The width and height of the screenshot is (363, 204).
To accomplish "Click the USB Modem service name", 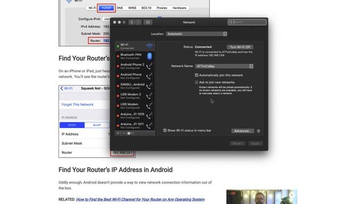I will (129, 104).
